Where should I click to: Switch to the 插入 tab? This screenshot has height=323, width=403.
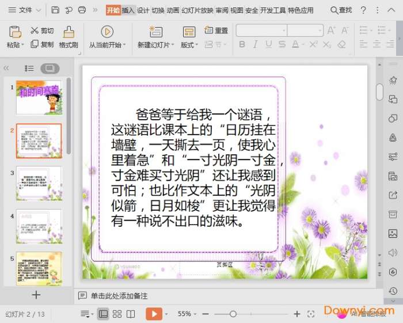click(128, 10)
